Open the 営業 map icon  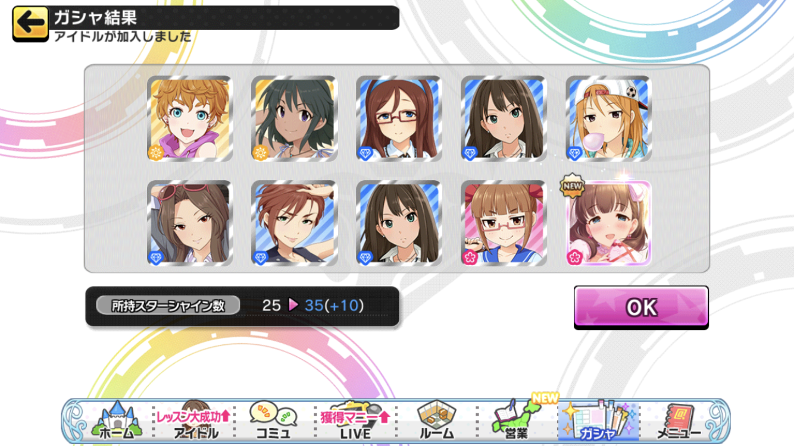coord(515,420)
